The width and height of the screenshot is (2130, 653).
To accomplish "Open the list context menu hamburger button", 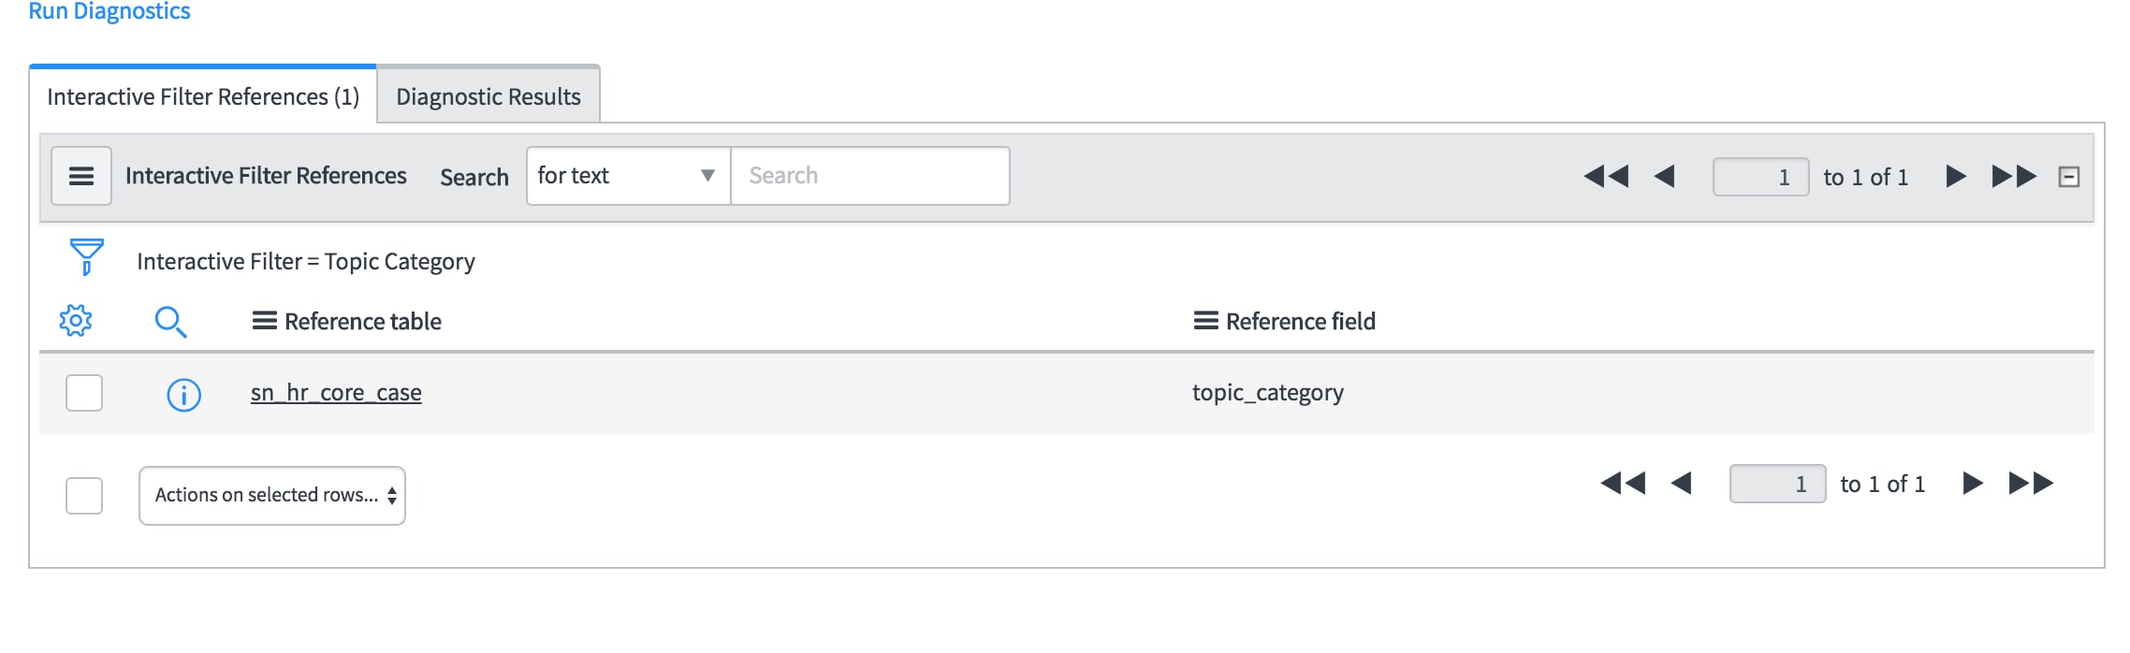I will point(81,176).
